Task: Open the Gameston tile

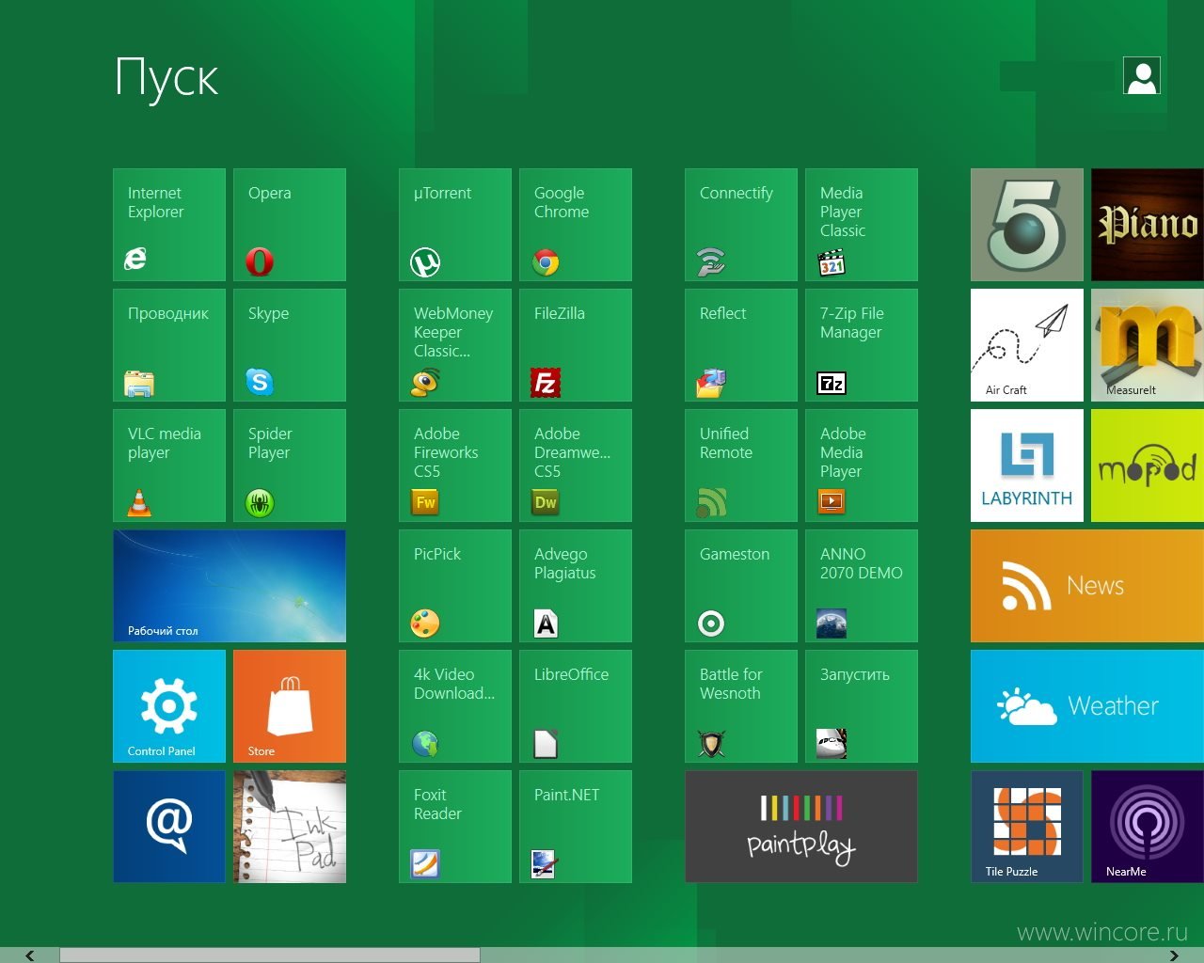Action: (741, 586)
